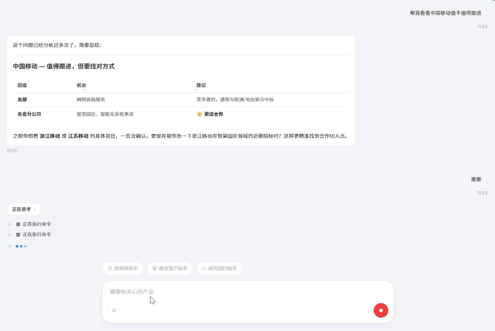Click the user message 帮我看看中国移动值不值得跟进
Viewport: 495px width, 331px height.
(x=445, y=13)
